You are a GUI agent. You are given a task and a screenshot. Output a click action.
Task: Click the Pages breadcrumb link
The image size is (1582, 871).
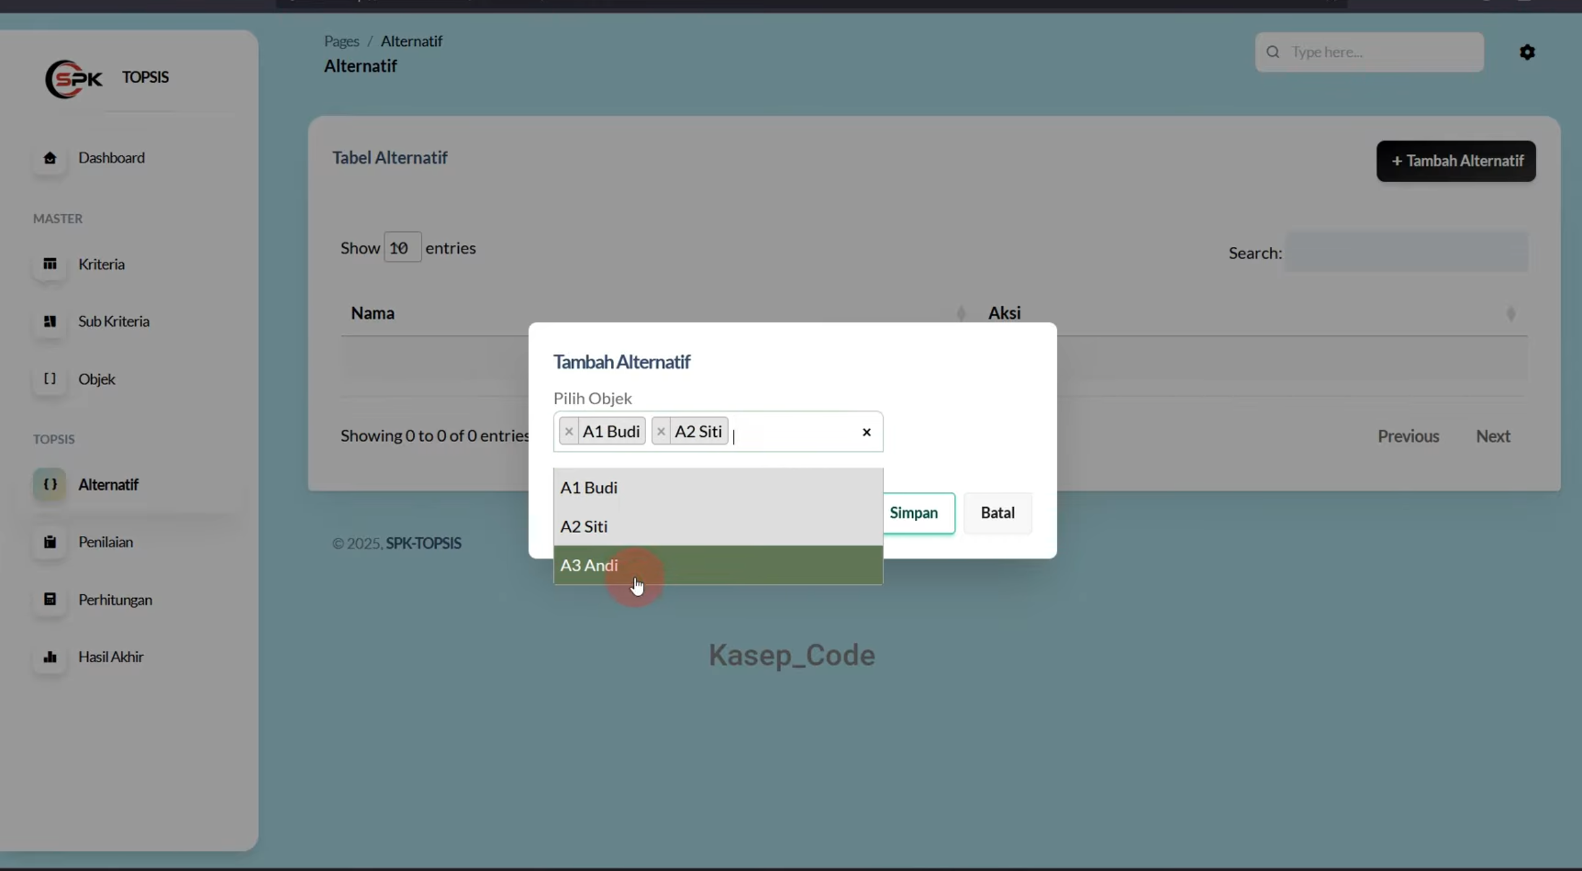tap(342, 41)
